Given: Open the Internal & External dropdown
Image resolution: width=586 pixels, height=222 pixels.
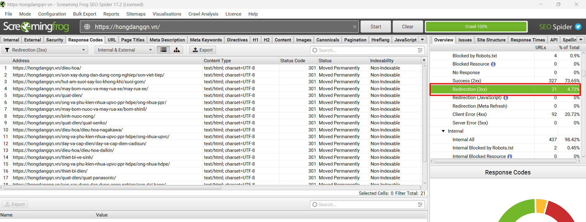Looking at the screenshot, I should (124, 50).
